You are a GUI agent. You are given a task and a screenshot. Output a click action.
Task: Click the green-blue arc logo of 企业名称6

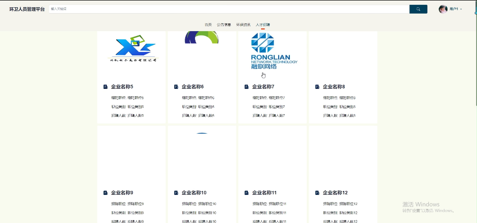[202, 37]
